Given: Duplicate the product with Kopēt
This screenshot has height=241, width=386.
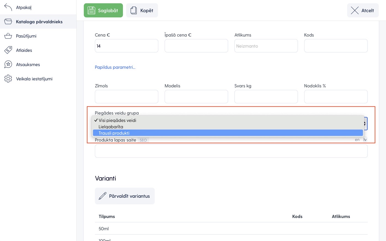Looking at the screenshot, I should coord(142,10).
